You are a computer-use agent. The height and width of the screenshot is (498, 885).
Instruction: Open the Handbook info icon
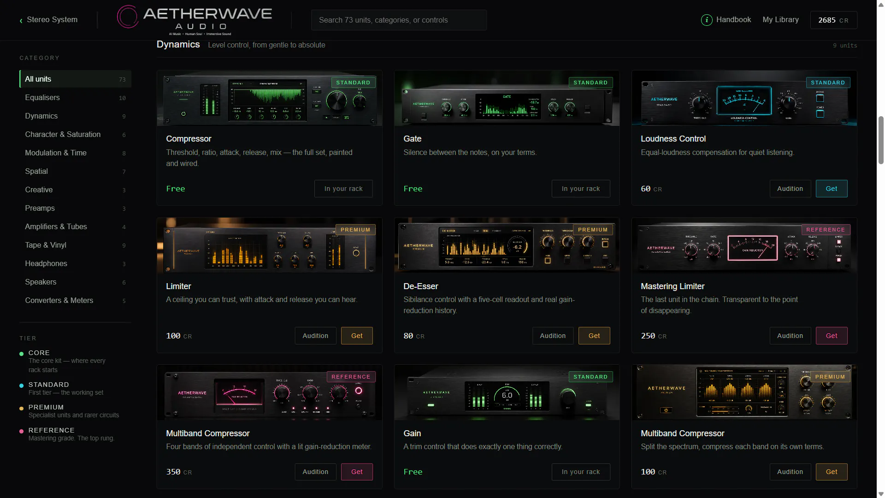(706, 20)
